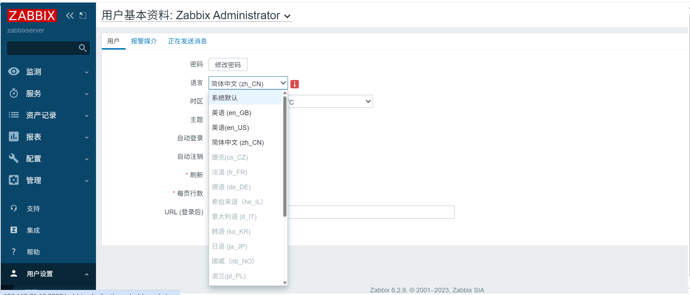Collapse the sidebar with double-arrow icon
The width and height of the screenshot is (690, 295).
click(x=70, y=16)
